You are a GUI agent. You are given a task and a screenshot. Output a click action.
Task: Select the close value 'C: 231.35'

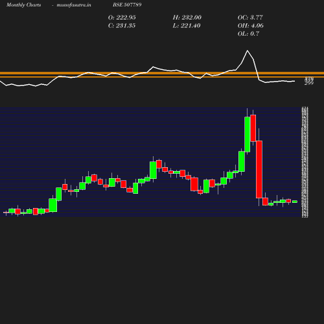122,26
